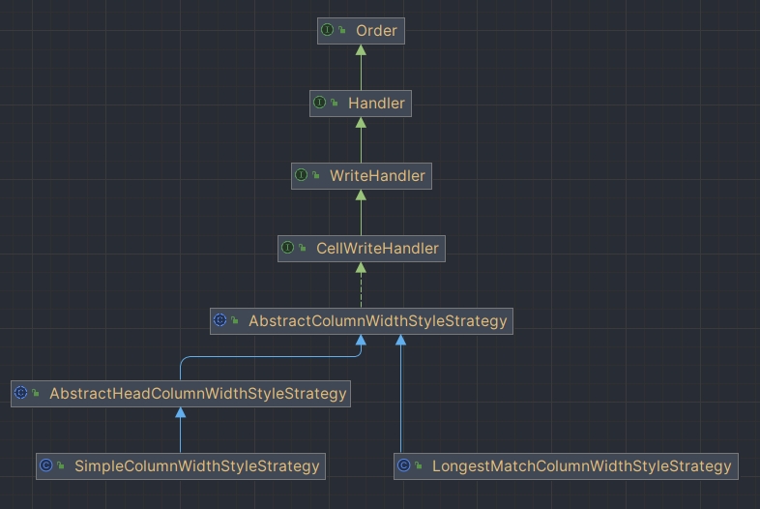The image size is (760, 509).
Task: Select the Order label text
Action: (376, 31)
